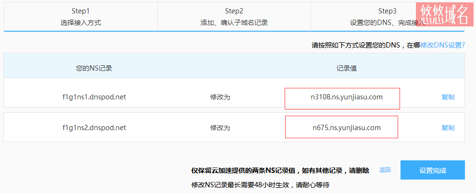Click the 设置完成 button
476x193 pixels.
[433, 170]
